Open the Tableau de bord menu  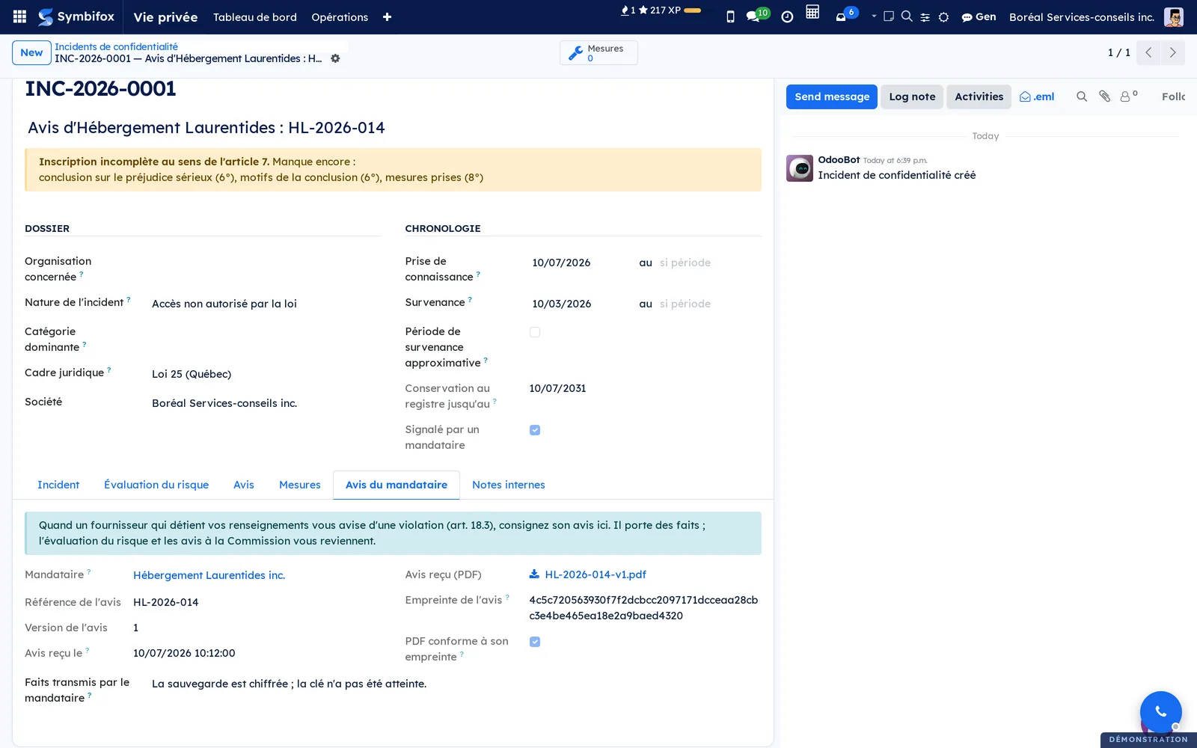255,16
